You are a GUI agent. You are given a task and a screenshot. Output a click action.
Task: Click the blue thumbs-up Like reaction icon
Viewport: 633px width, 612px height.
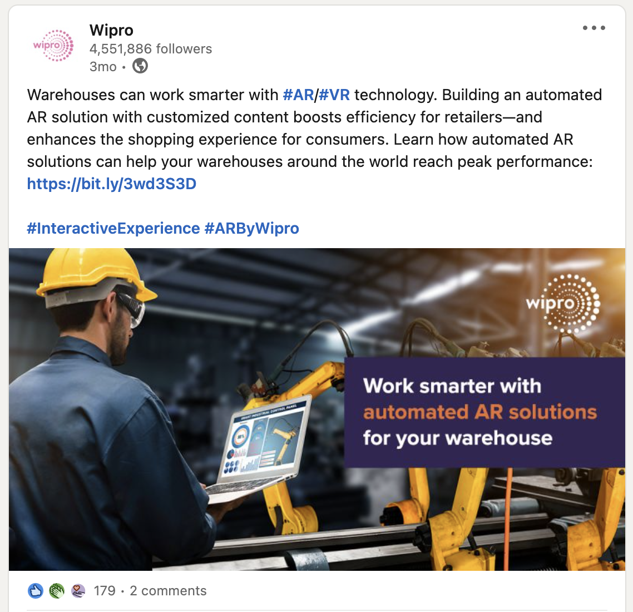(36, 591)
